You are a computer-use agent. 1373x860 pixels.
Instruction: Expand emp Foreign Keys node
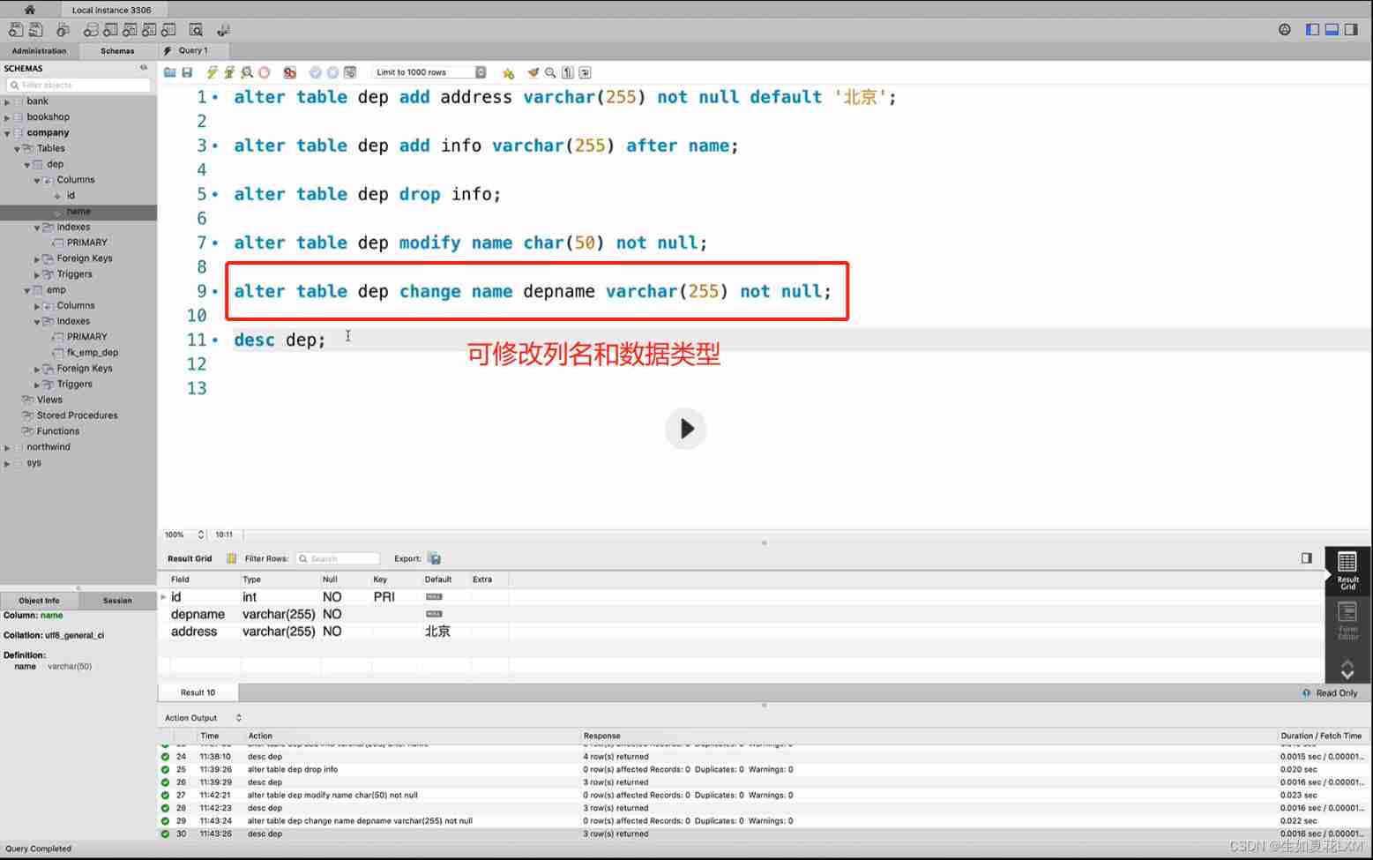(x=37, y=370)
